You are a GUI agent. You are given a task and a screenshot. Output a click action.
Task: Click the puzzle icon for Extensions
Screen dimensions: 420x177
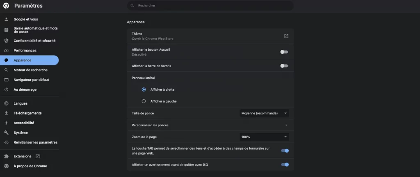pyautogui.click(x=6, y=156)
